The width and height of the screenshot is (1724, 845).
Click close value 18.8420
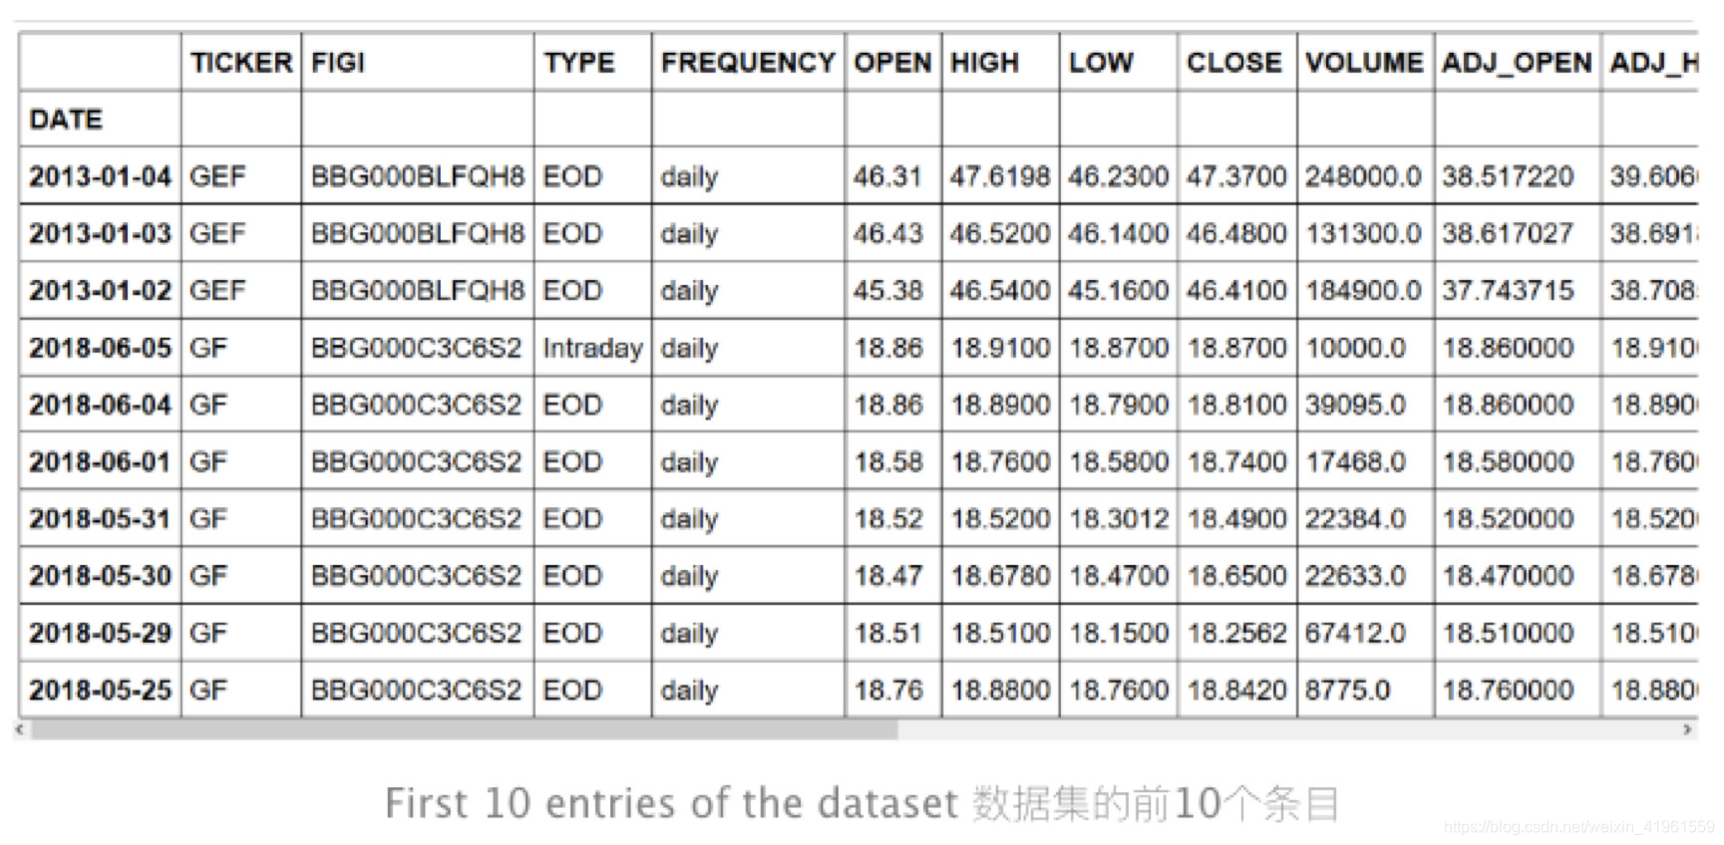1237,690
